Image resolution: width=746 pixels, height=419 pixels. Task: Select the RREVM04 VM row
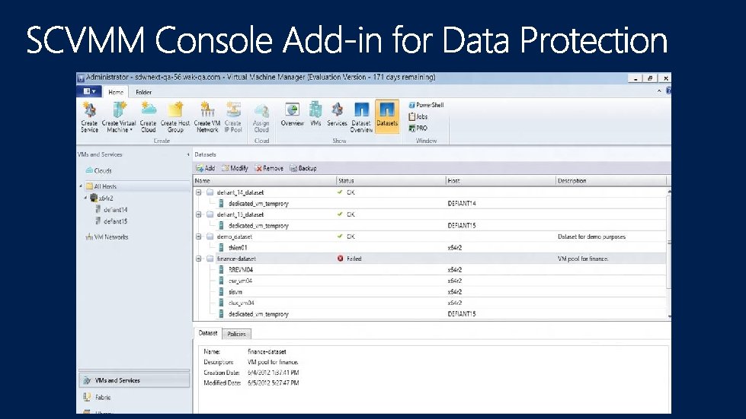coord(430,269)
